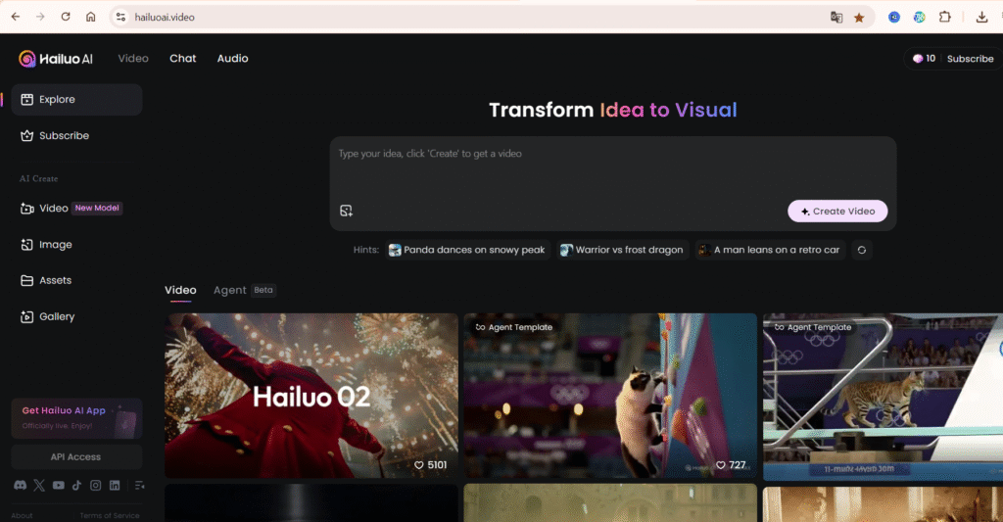The height and width of the screenshot is (522, 1003).
Task: Open the Chat top navigation item
Action: pyautogui.click(x=183, y=58)
